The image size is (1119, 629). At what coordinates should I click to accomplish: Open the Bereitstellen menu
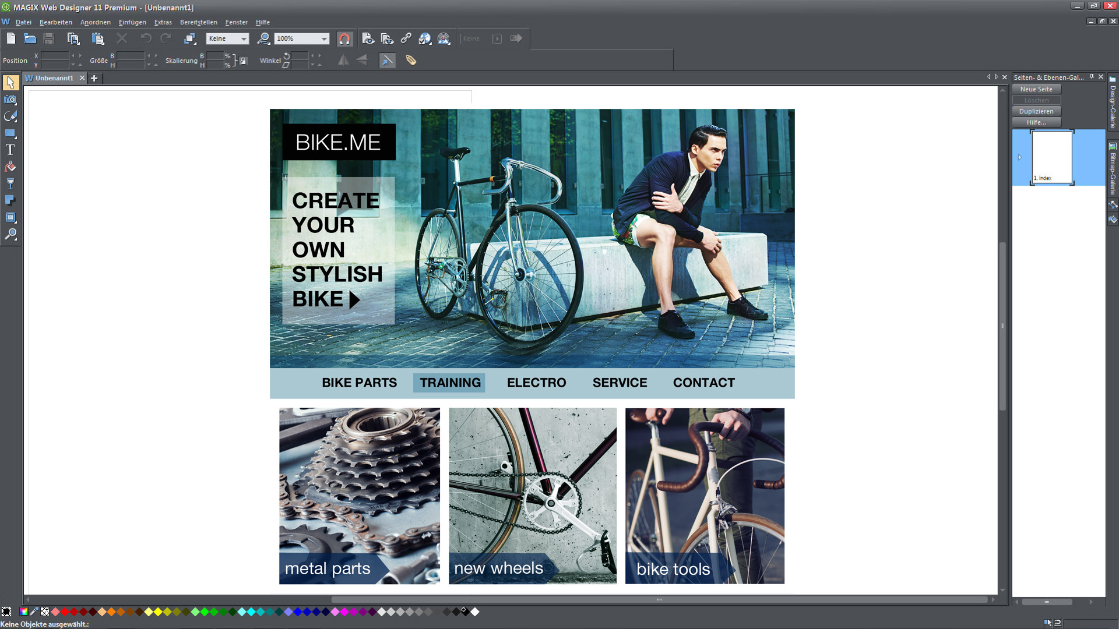coord(198,22)
